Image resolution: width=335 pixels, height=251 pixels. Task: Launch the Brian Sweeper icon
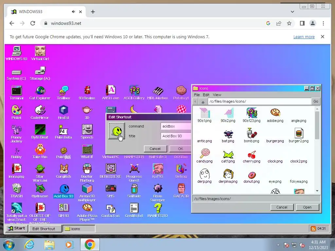158,192
